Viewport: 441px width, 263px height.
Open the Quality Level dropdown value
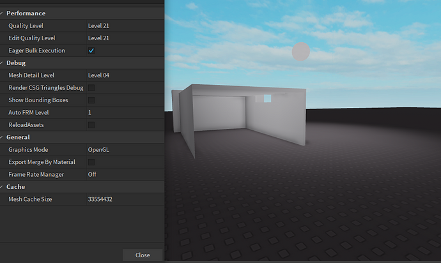click(x=125, y=26)
